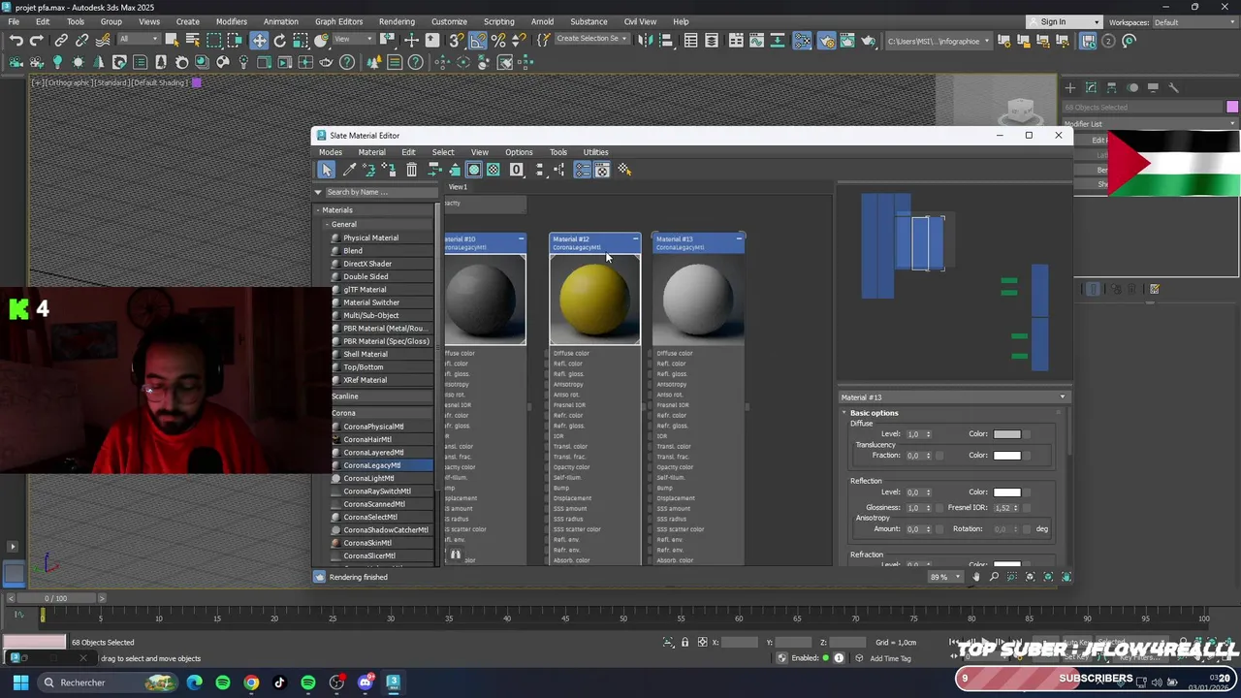Click the Select and Rotate tool
The image size is (1241, 698).
point(279,41)
